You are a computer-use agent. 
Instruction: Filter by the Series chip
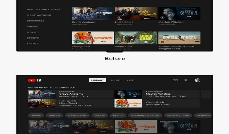tap(36, 115)
